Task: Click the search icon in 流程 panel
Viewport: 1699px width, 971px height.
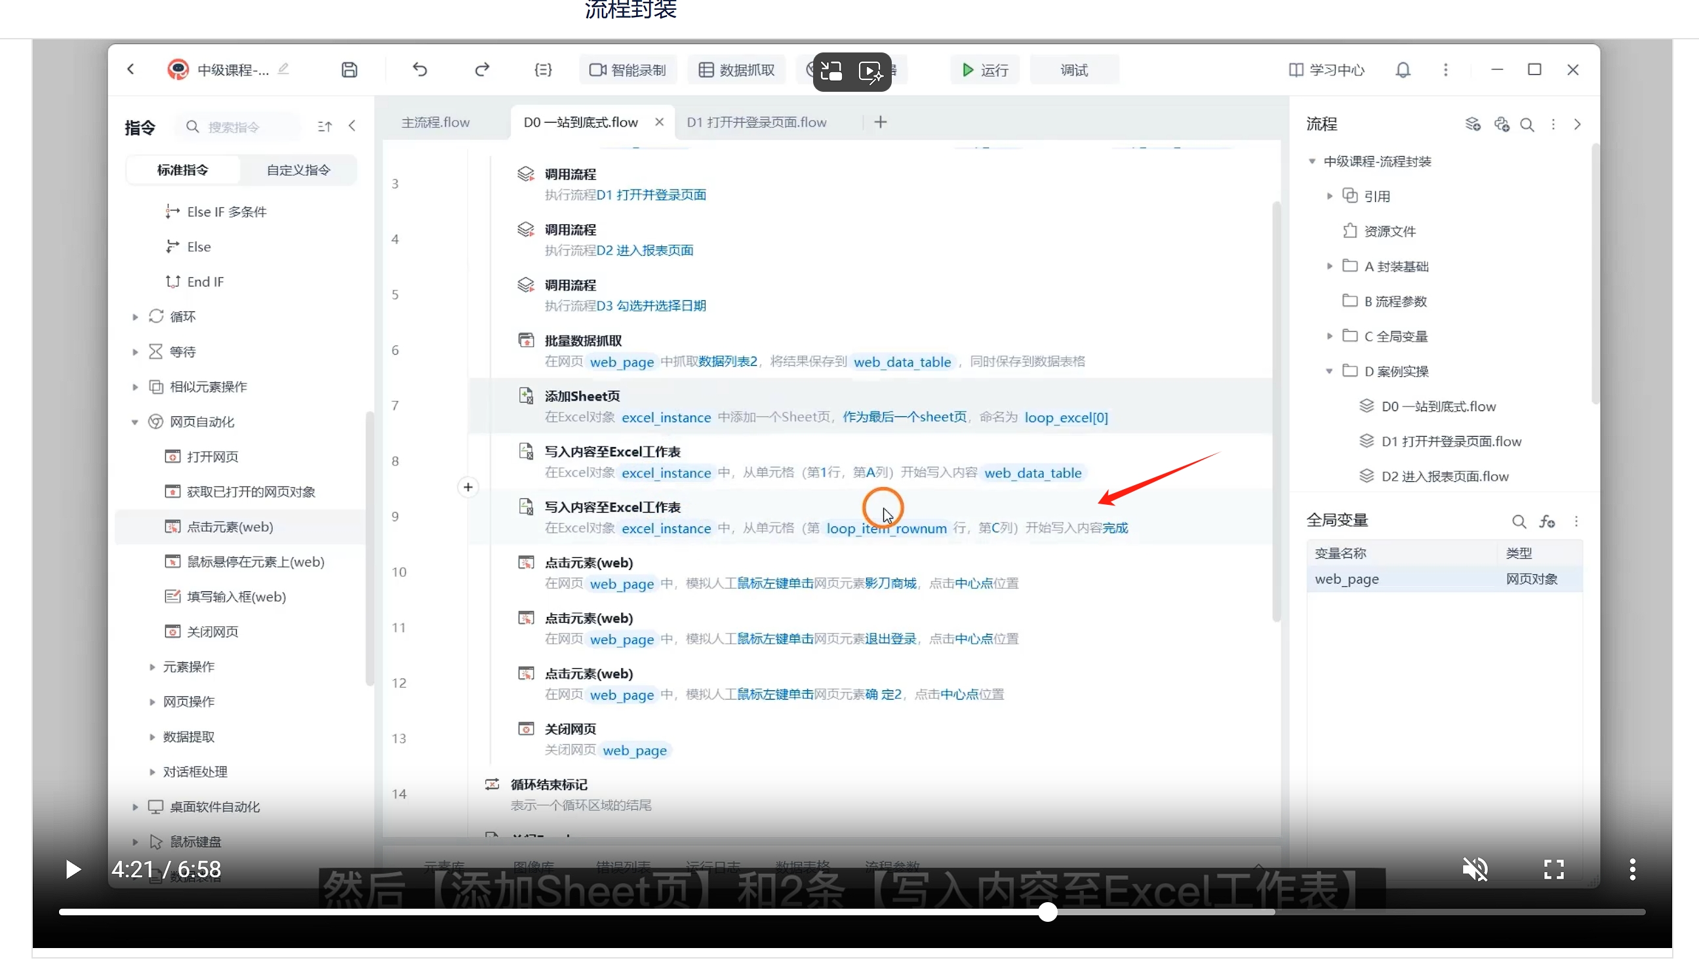Action: click(x=1527, y=125)
